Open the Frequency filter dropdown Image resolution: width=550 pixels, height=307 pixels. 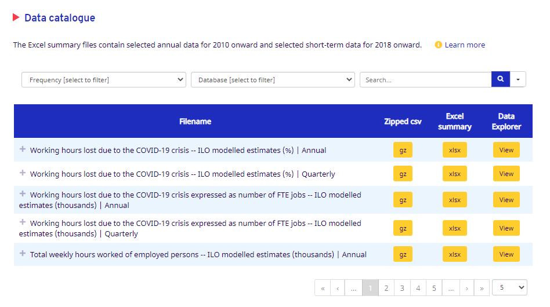[x=104, y=80]
